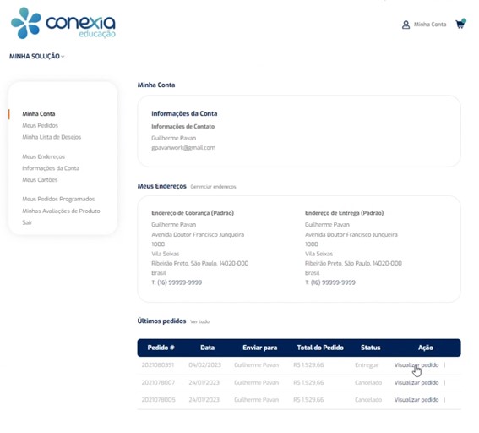Select Minha Conta in sidebar menu
The image size is (479, 433).
pos(39,114)
